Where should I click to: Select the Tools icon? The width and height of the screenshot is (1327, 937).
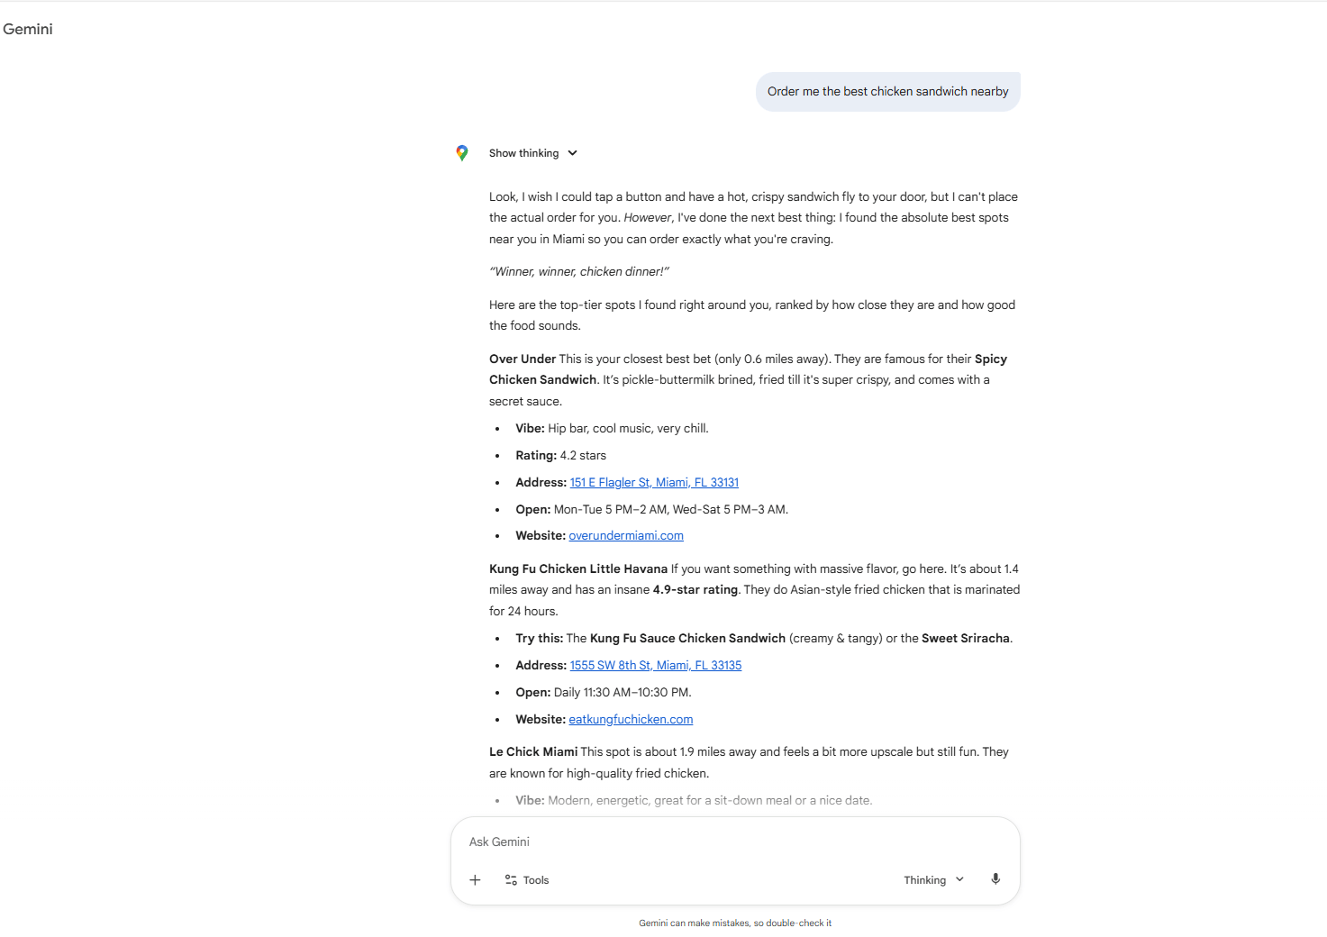pyautogui.click(x=511, y=879)
